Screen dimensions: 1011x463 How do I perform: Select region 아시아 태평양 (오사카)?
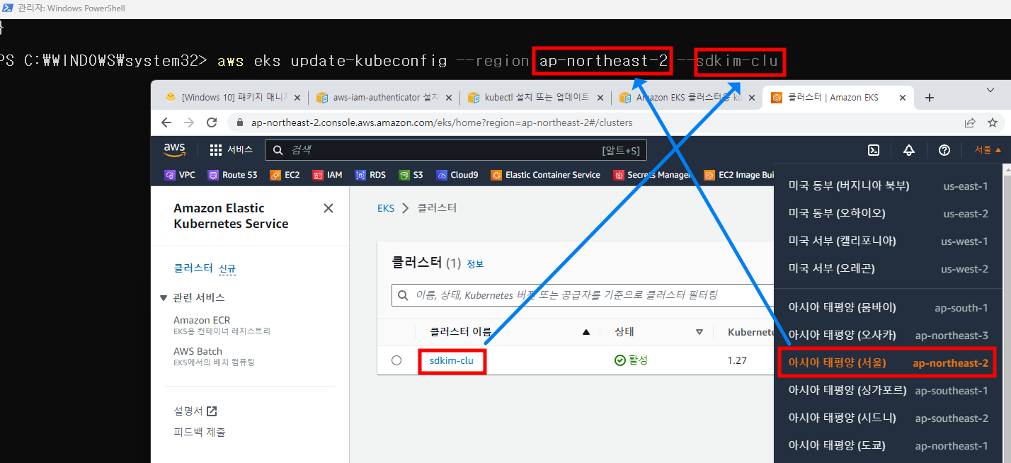[x=889, y=335]
